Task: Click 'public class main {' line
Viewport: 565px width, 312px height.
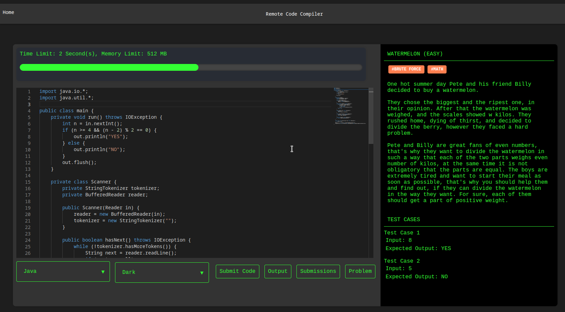Action: pos(66,111)
